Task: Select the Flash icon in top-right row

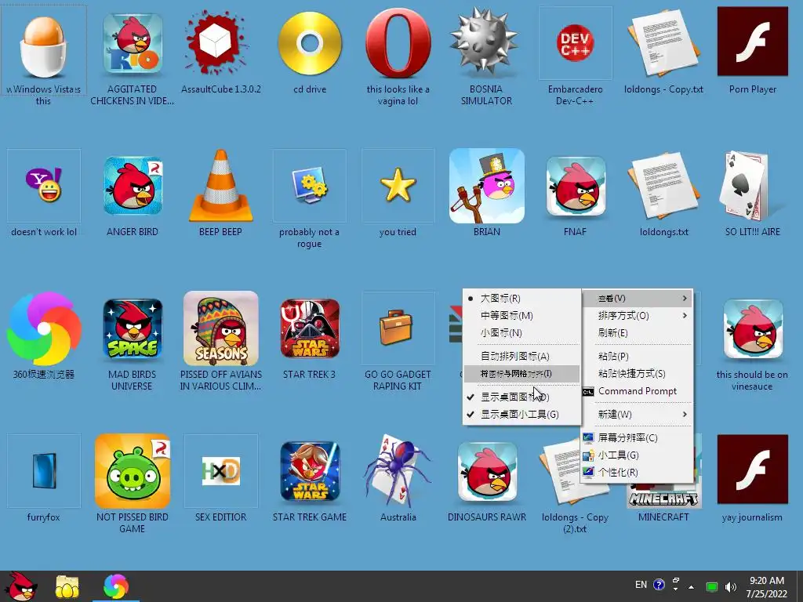Action: pyautogui.click(x=752, y=41)
